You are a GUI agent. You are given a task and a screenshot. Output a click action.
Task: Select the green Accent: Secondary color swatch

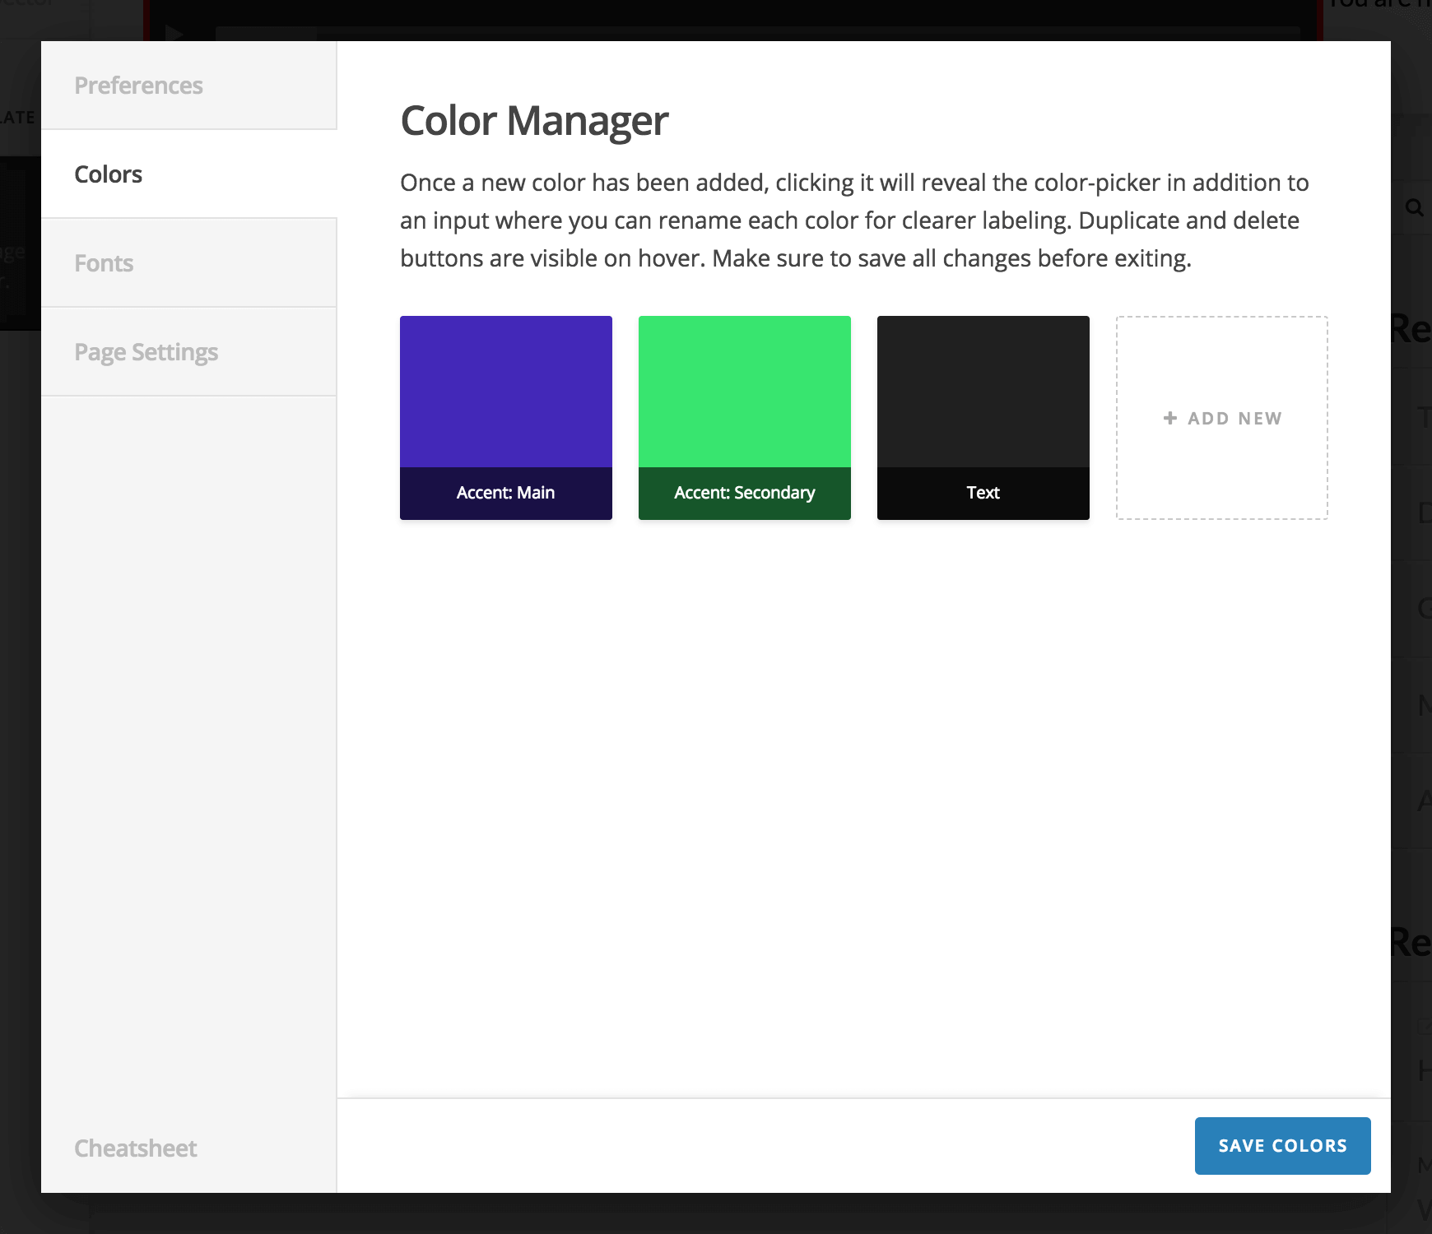[x=744, y=392]
